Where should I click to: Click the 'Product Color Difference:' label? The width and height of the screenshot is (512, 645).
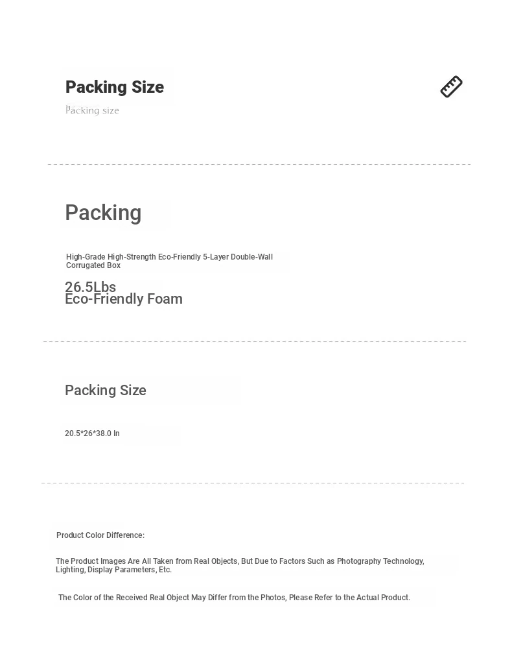pos(100,535)
